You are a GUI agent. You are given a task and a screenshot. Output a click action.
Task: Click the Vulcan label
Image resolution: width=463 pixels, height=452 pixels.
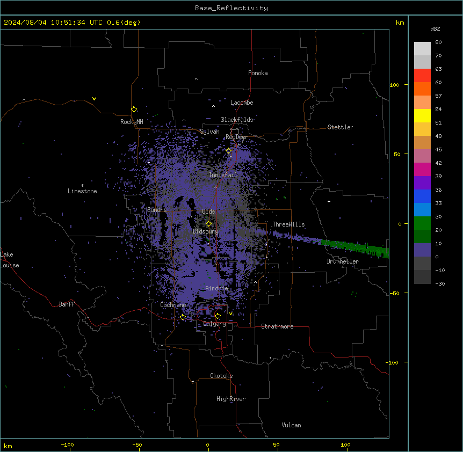click(292, 425)
